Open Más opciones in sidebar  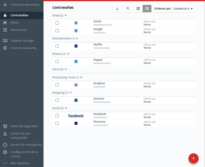[20, 163]
